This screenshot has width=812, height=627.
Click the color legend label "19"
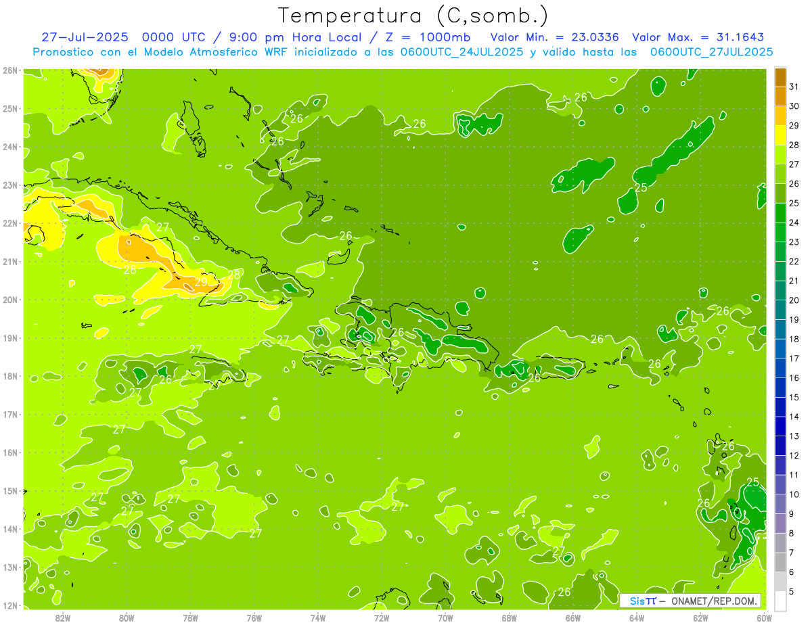pyautogui.click(x=794, y=320)
